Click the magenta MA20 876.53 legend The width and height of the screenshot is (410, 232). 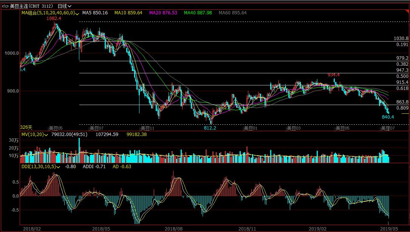tap(163, 13)
